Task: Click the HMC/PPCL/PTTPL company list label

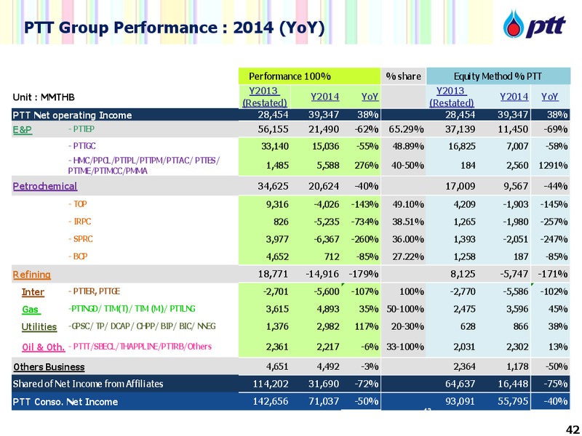Action: (144, 166)
